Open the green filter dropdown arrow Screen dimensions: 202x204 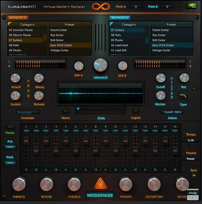[194, 88]
